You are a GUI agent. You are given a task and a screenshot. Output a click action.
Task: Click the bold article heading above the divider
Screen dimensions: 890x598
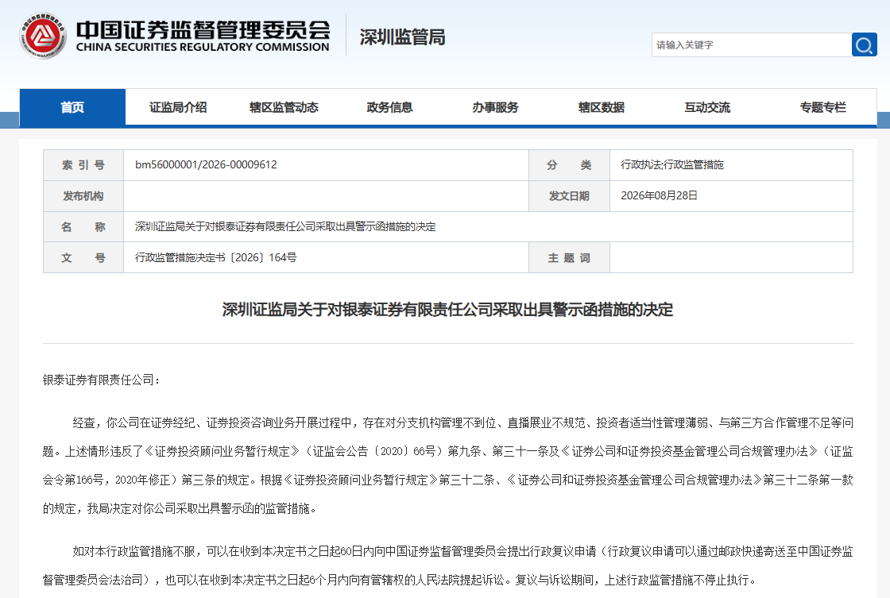point(447,310)
